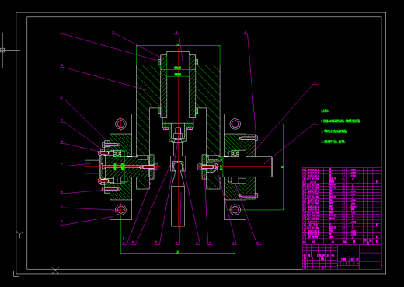Select the lower-left mounting hole circle
The image size is (404, 287).
(x=120, y=210)
